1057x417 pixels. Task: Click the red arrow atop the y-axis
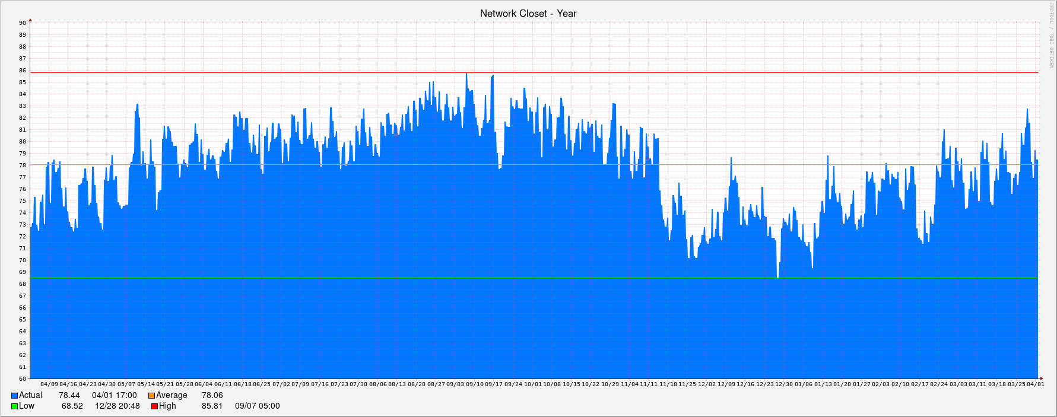coord(30,20)
